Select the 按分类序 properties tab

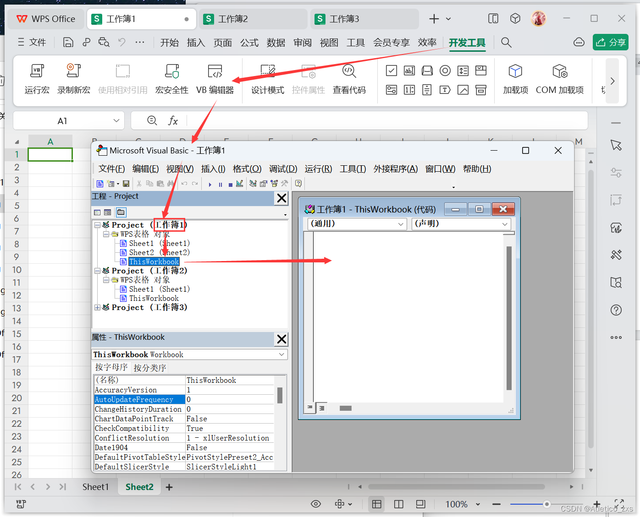pyautogui.click(x=150, y=368)
